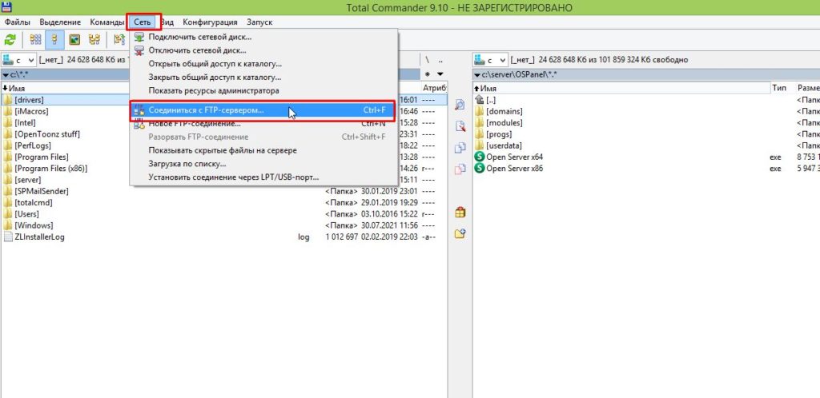The width and height of the screenshot is (820, 398).
Task: Sort right panel by 'Имя' column header
Action: 490,88
